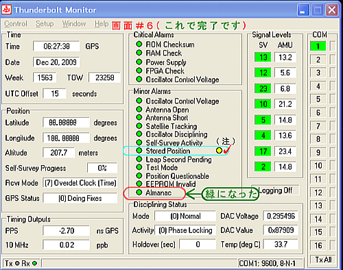Click the Rx status LED
Viewport: 343px width, 270px height.
[35, 263]
